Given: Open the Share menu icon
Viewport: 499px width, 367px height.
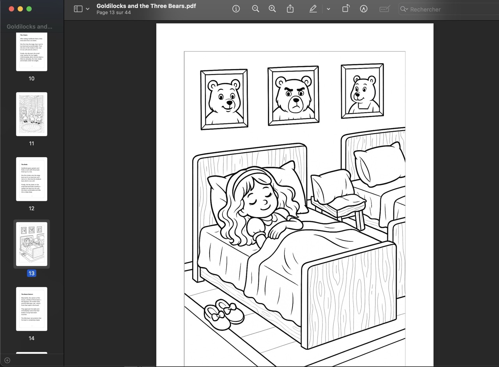Looking at the screenshot, I should click(x=290, y=9).
